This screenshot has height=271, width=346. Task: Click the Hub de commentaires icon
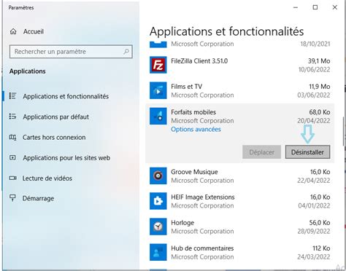pos(158,252)
